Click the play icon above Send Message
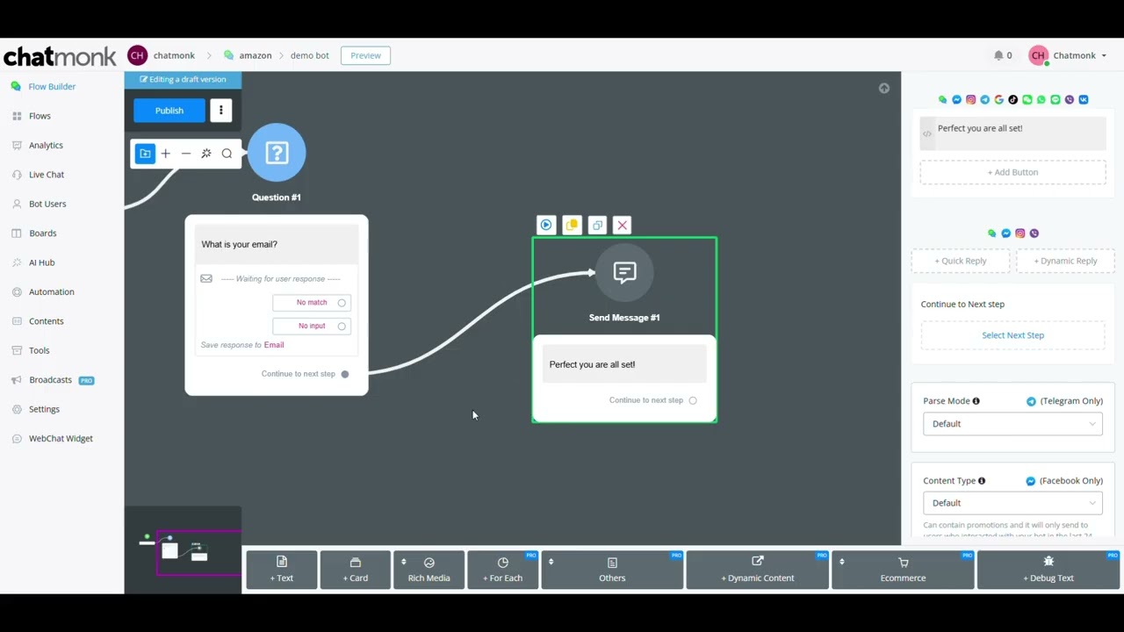This screenshot has height=632, width=1124. tap(546, 226)
